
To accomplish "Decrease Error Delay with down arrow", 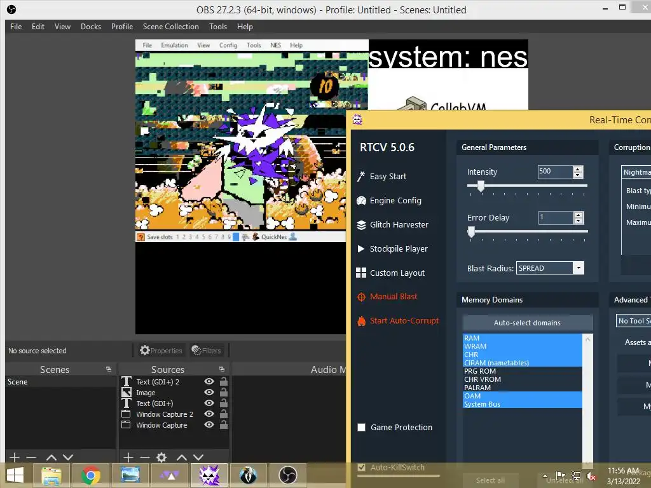I will [579, 220].
